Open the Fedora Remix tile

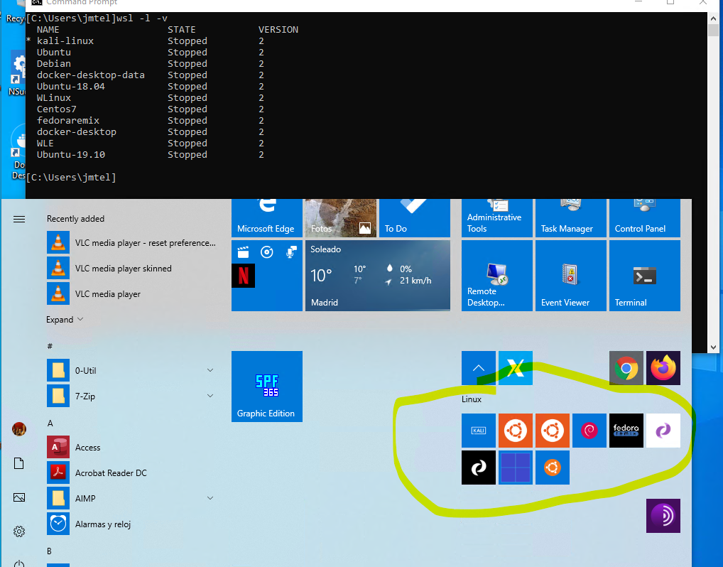point(626,431)
